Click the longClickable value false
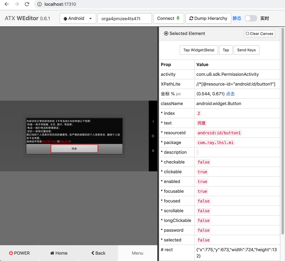The height and width of the screenshot is (261, 285). coord(204,220)
